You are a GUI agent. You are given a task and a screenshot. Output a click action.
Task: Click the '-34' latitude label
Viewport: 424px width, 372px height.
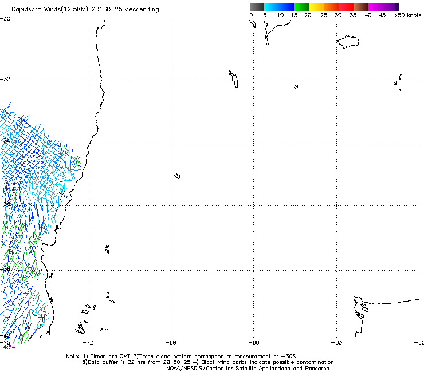coord(5,141)
